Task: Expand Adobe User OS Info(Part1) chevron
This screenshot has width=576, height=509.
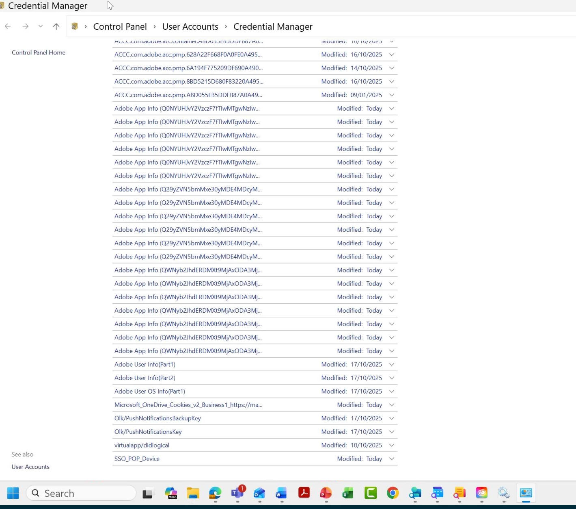Action: 392,391
